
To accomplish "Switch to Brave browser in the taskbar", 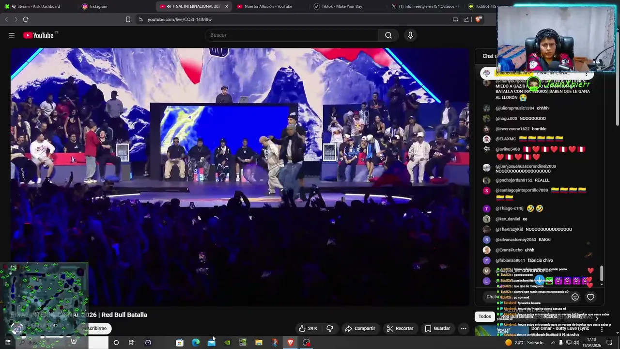I will [x=290, y=342].
